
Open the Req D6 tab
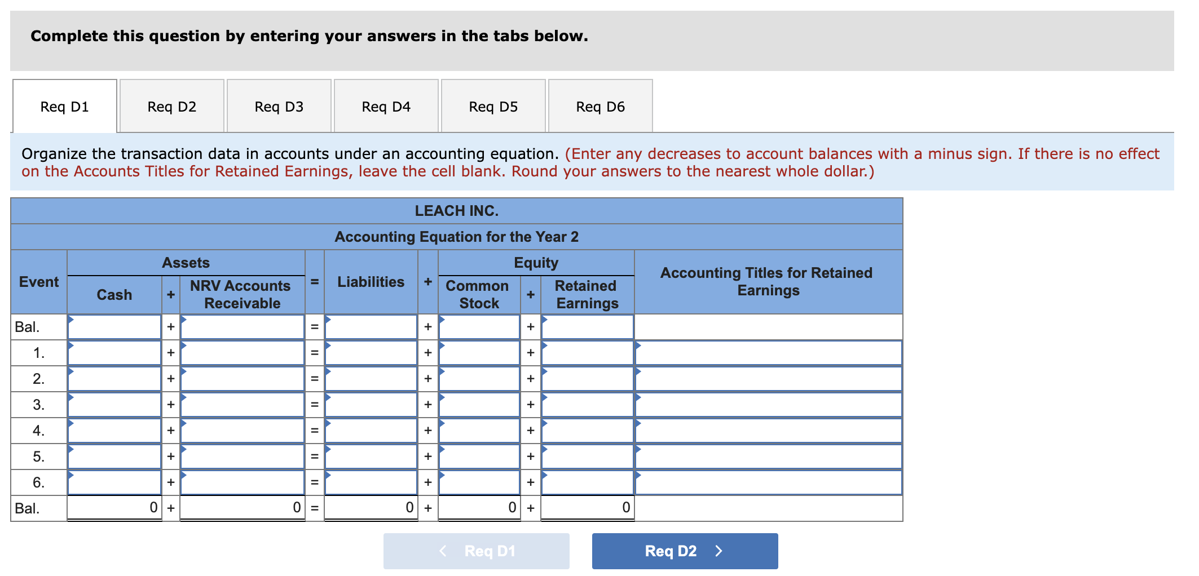point(600,106)
